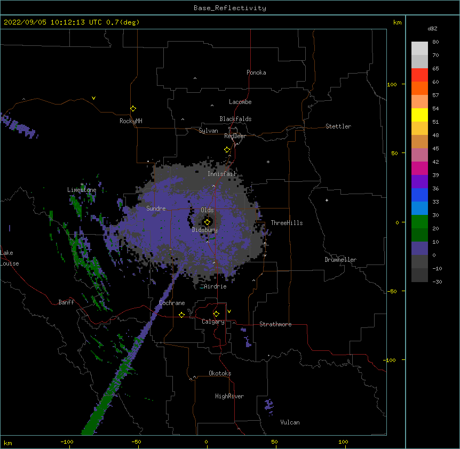Screen dimensions: 460x449
Task: Click the Airdrie city label
Action: tap(216, 286)
